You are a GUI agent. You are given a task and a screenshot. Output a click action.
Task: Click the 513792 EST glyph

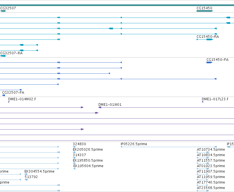pyautogui.click(x=26, y=180)
